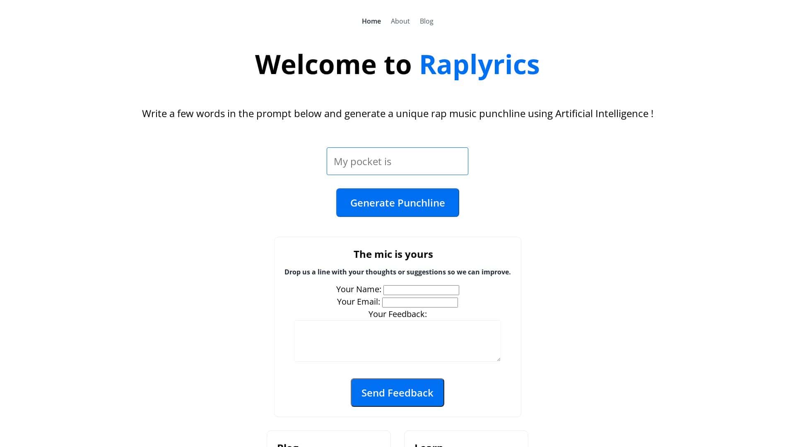Click the Your Email input field
The height and width of the screenshot is (447, 795).
(419, 302)
